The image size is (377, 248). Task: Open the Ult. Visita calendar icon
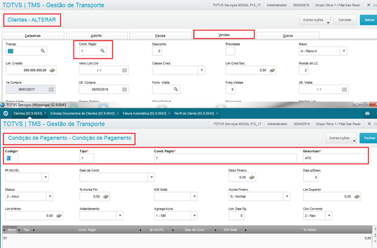click(344, 90)
